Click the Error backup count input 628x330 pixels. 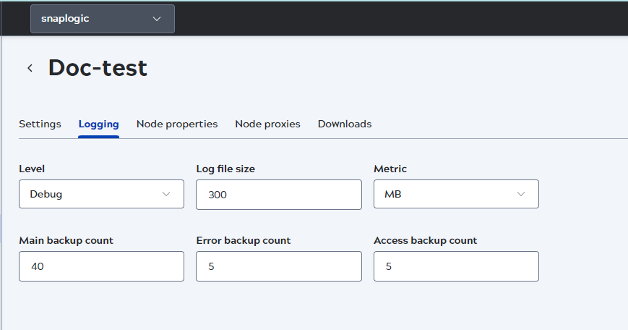(278, 266)
